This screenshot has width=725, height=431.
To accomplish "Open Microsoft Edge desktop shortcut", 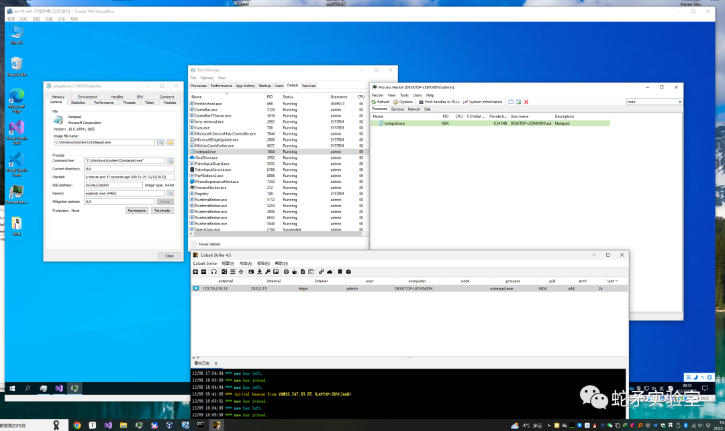I will [17, 101].
